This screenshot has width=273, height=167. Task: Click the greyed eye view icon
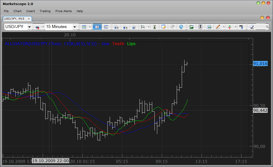[x=172, y=27]
